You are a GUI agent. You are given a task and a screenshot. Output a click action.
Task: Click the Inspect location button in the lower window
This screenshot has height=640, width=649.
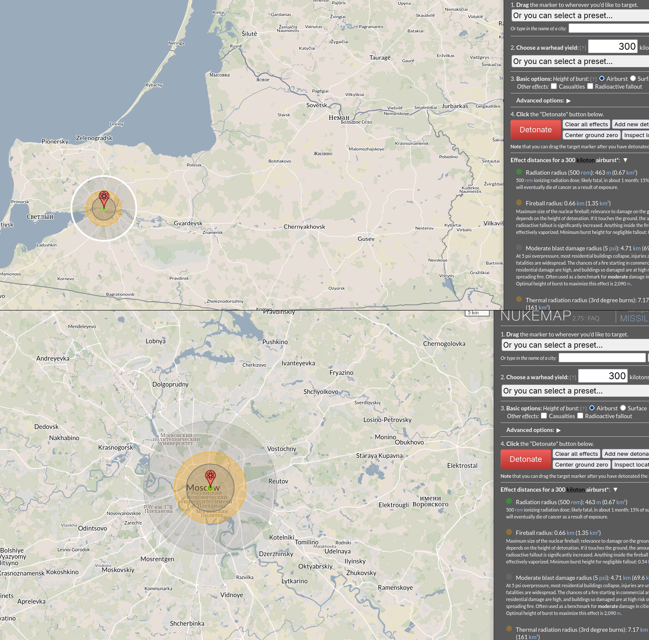(x=631, y=465)
